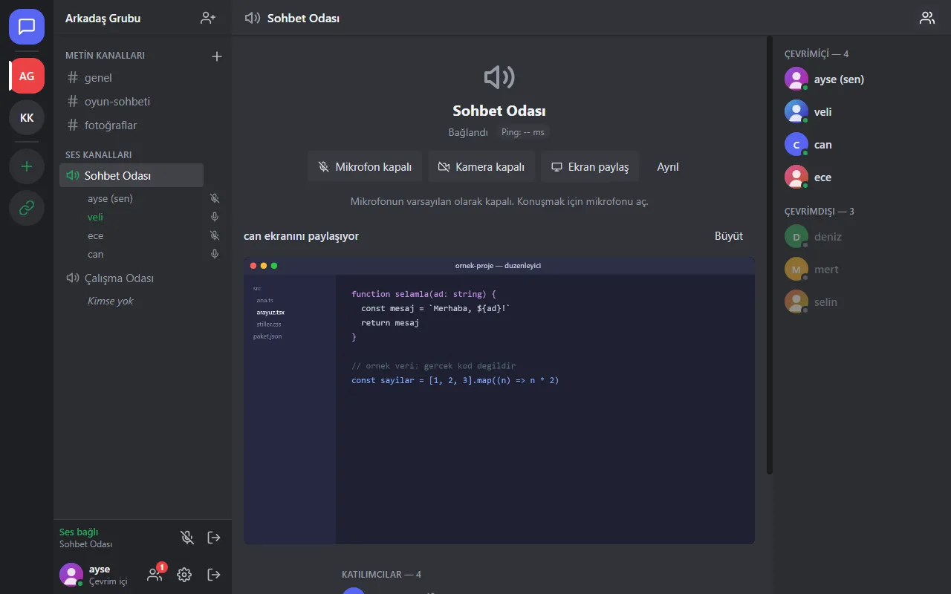Open can's avatar in online members
951x594 pixels.
pyautogui.click(x=796, y=145)
